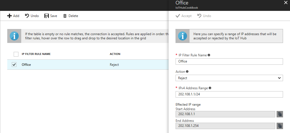
Task: Click the IP FILTER RULE NAME column header
Action: tap(36, 54)
